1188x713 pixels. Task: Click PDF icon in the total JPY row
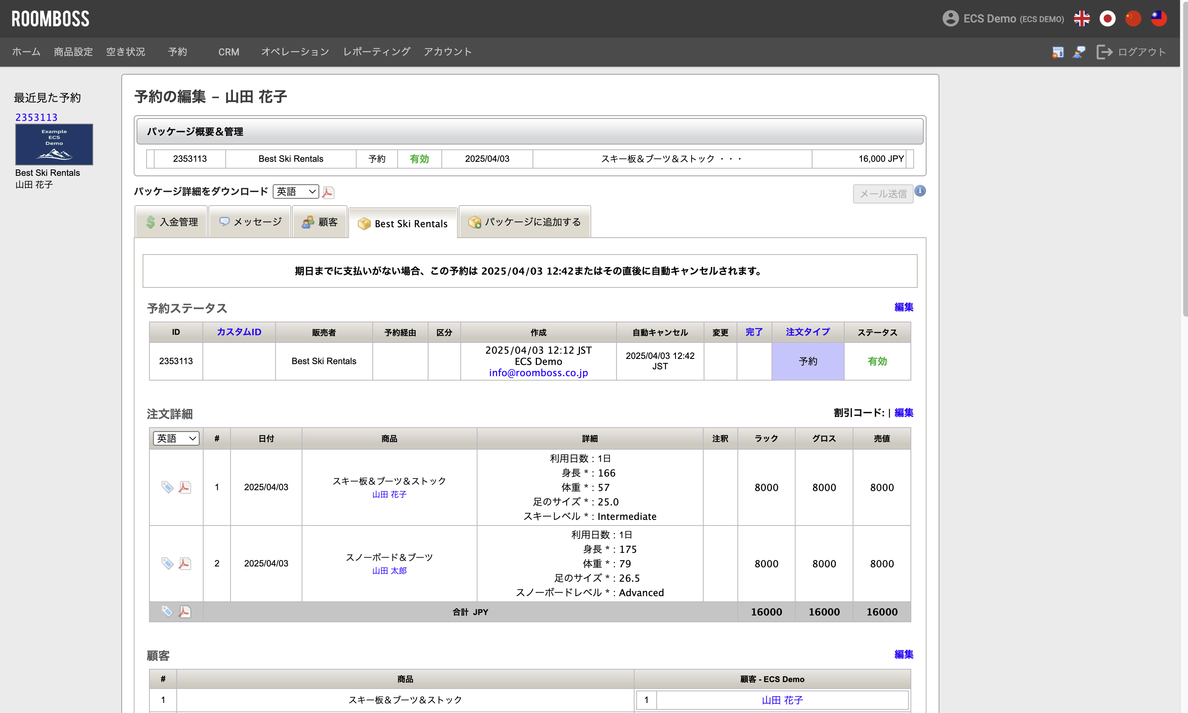[x=184, y=611]
